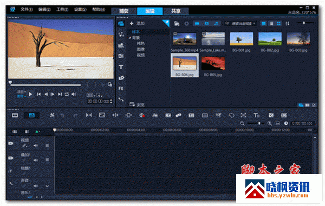Click the preview timecode spinner arrows
This screenshot has height=206, width=325.
pyautogui.click(x=111, y=101)
